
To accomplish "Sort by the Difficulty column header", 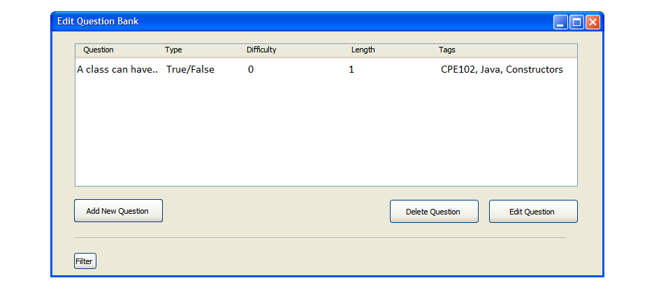I will (261, 50).
